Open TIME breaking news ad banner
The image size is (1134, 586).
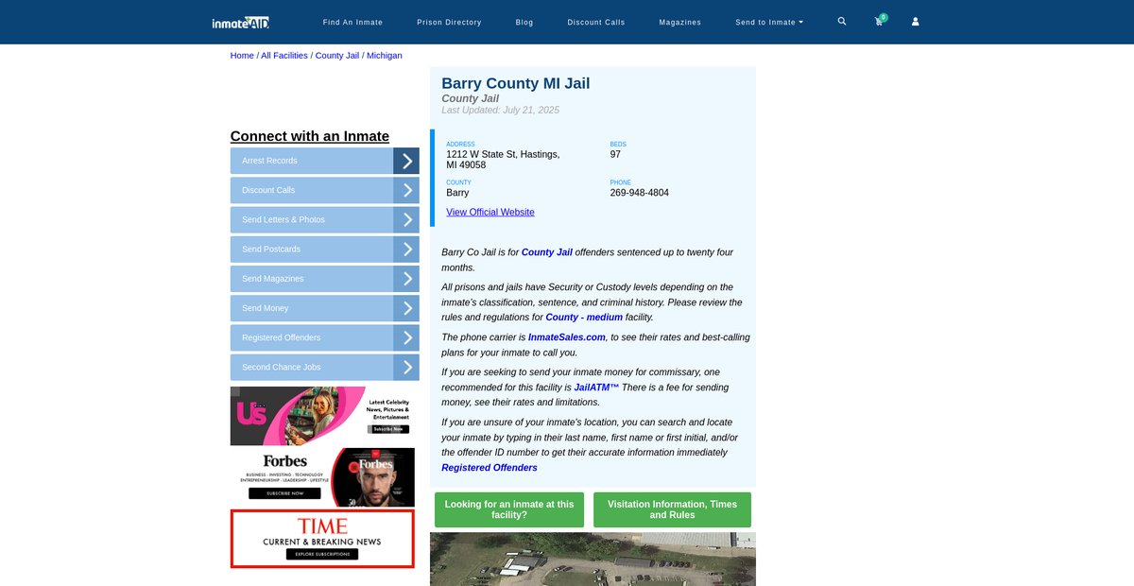[322, 539]
